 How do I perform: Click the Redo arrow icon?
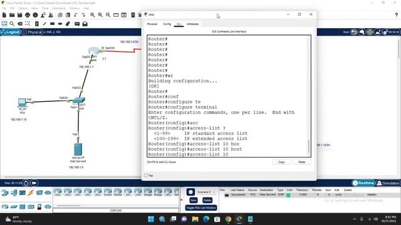(83, 15)
